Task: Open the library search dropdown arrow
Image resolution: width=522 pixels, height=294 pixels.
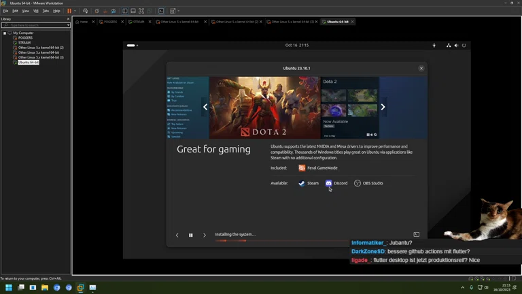Action: (x=68, y=25)
